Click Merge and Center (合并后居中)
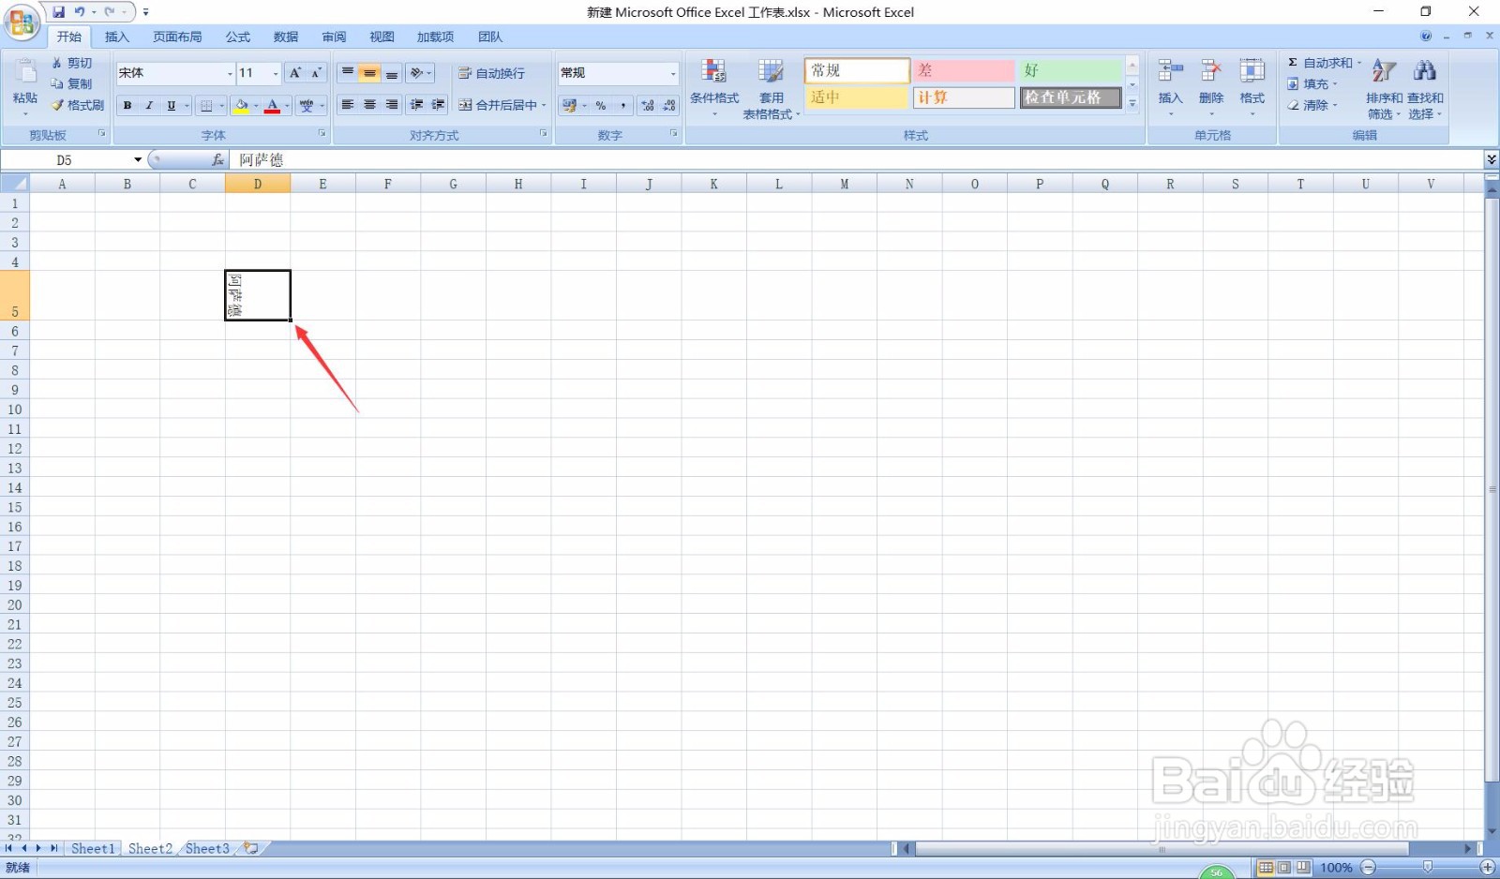 point(497,105)
